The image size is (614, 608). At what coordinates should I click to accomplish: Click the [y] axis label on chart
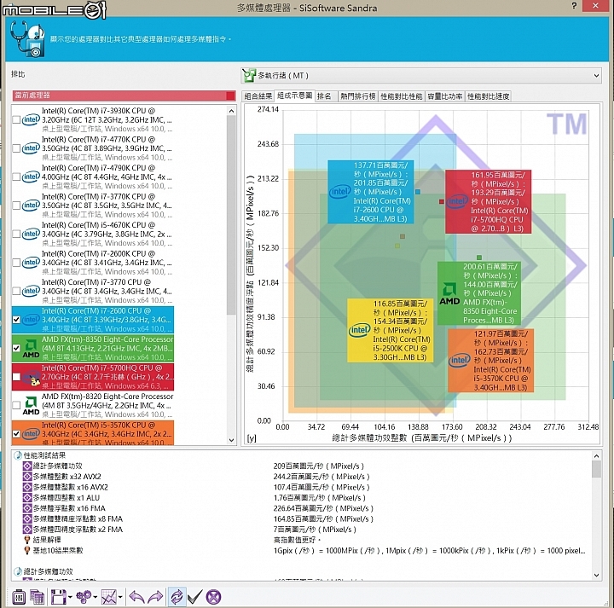252,438
